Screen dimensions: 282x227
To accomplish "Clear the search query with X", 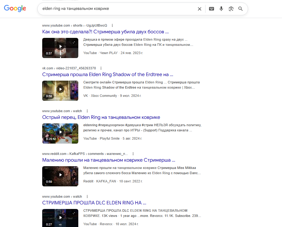I will [x=199, y=9].
